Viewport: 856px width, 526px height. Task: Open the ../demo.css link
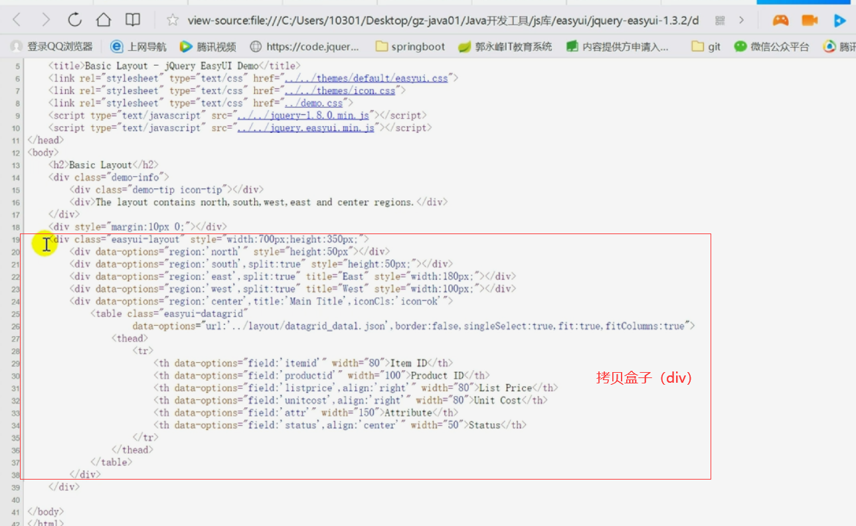(314, 103)
